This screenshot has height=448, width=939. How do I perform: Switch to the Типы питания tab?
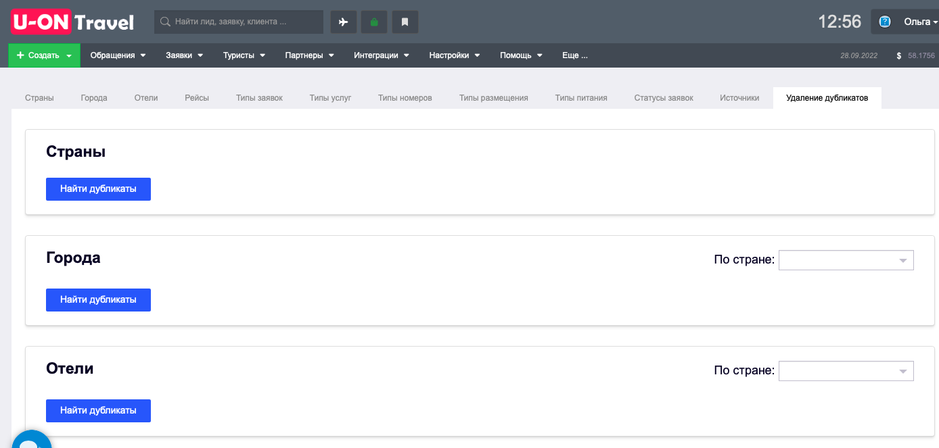coord(581,98)
